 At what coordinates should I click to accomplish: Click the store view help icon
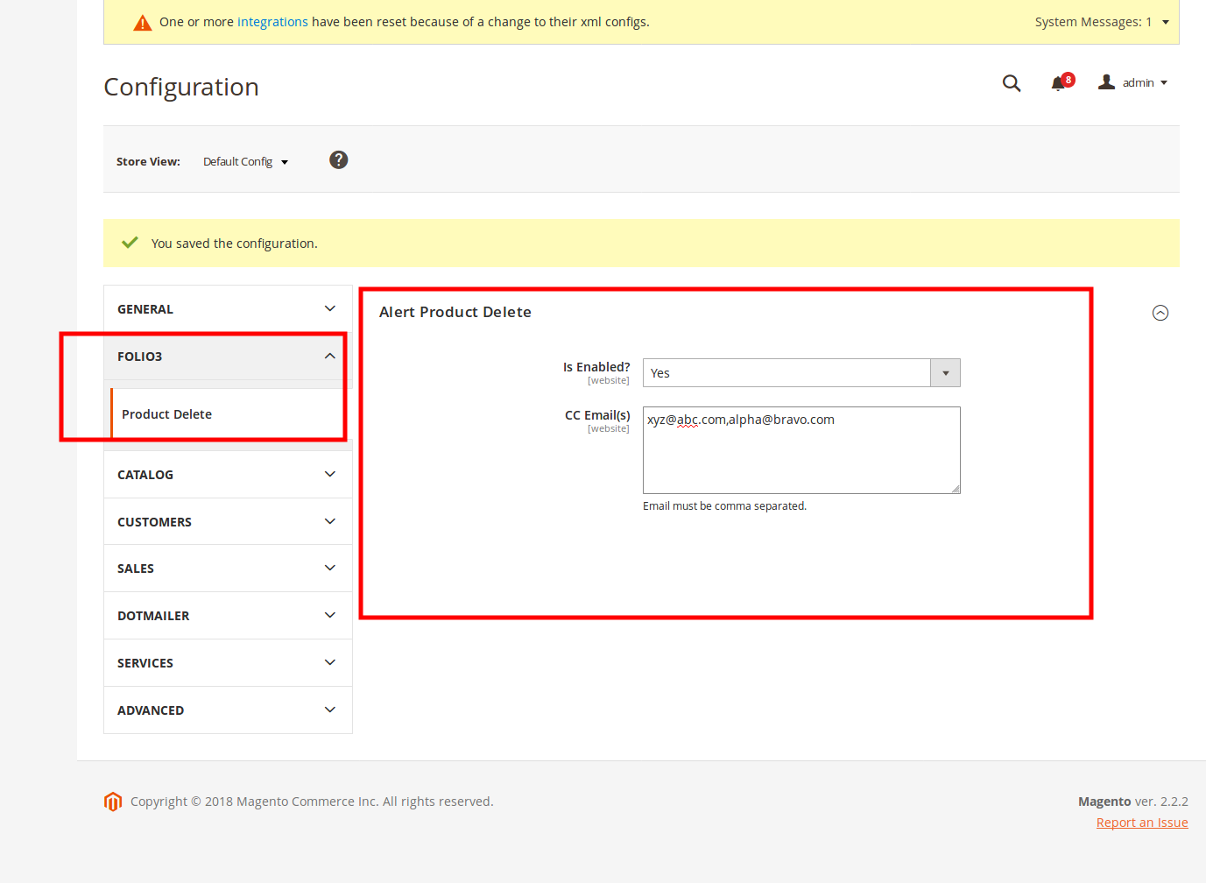(x=338, y=159)
